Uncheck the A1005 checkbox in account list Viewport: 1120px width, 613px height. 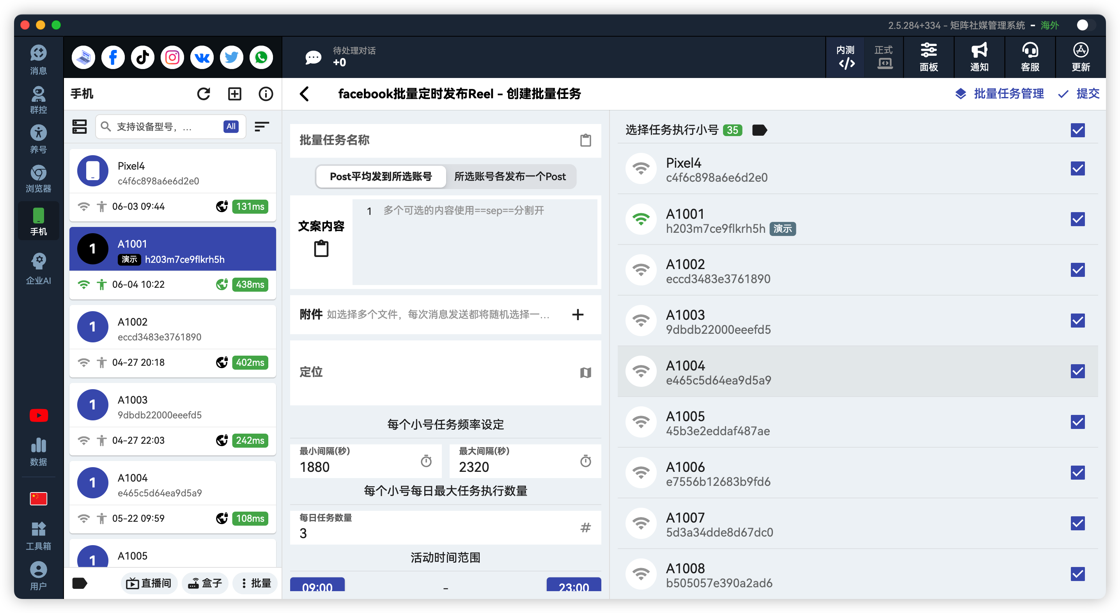(x=1077, y=422)
